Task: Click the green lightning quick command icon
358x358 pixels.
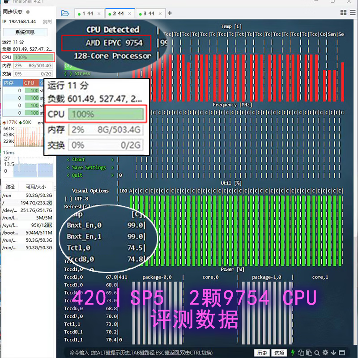Action: click(293, 352)
